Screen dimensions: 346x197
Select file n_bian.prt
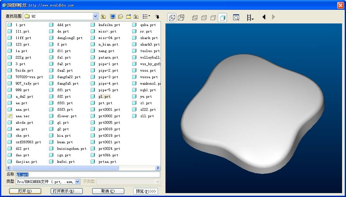[108, 45]
